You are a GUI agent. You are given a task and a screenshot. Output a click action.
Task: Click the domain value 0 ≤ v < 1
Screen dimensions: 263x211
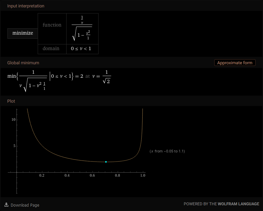[82, 48]
